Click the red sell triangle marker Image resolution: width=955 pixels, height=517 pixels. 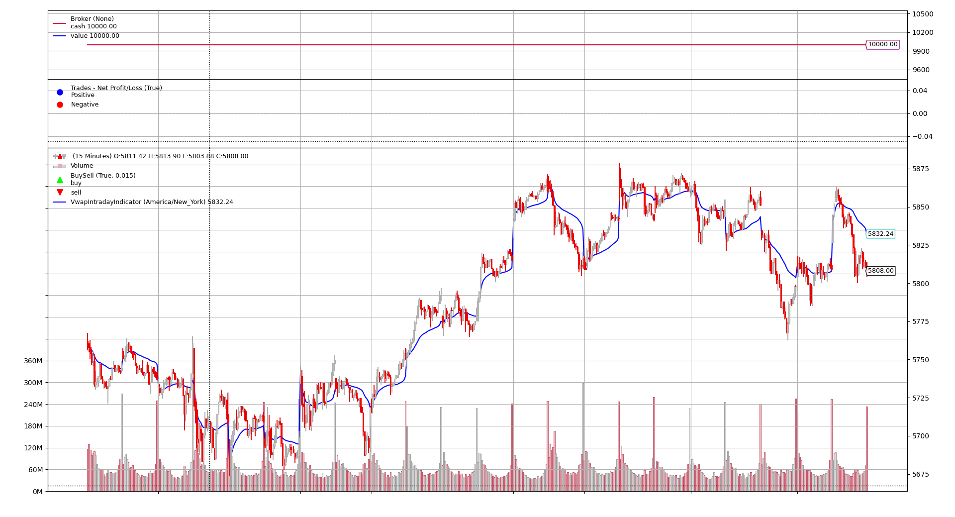[x=60, y=193]
